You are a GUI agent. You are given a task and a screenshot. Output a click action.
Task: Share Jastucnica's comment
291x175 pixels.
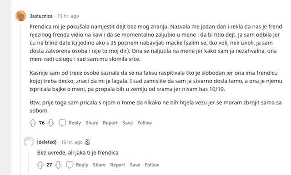pos(92,123)
